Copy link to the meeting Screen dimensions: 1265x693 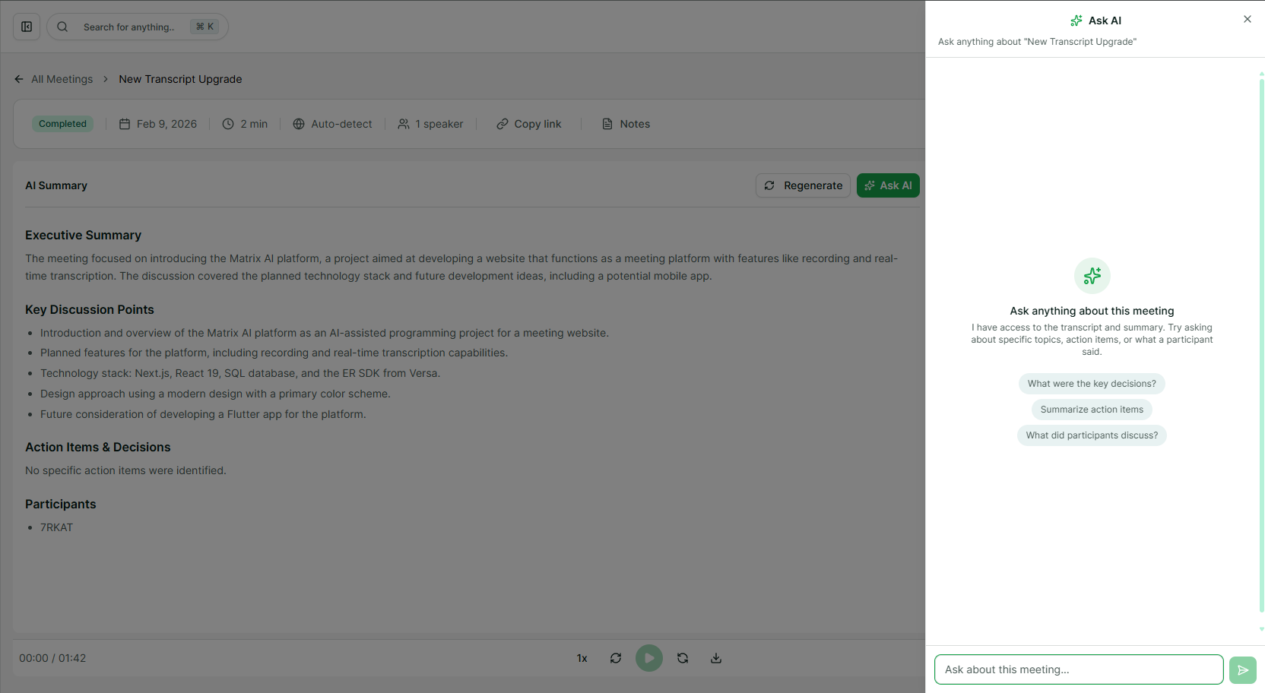click(x=529, y=124)
